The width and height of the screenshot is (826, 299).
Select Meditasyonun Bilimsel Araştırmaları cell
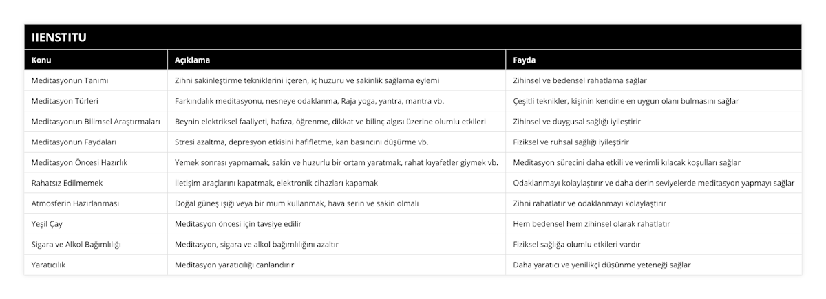96,122
